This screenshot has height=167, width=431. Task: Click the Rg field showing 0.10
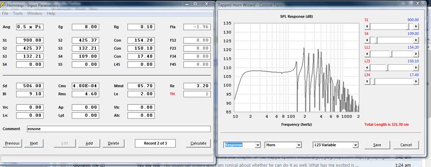pos(141,27)
